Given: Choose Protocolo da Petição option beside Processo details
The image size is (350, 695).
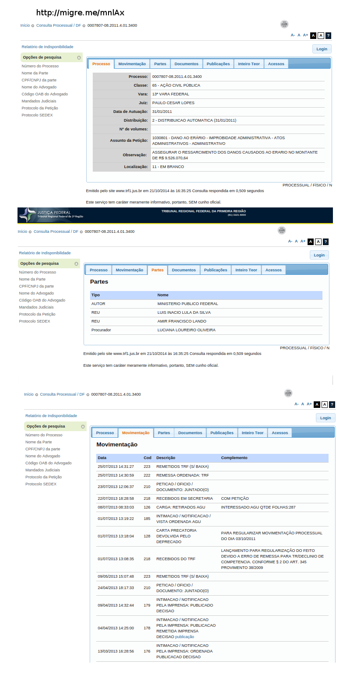Looking at the screenshot, I should click(x=40, y=108).
